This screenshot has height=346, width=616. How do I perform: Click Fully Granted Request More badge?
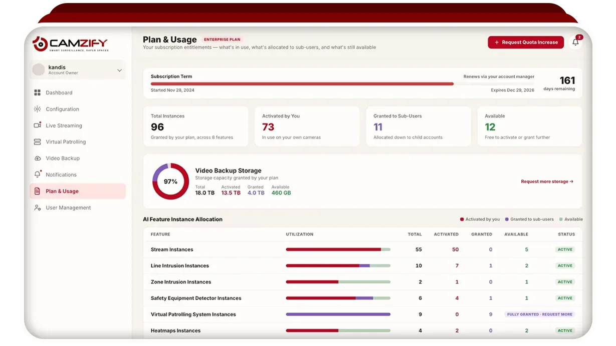pyautogui.click(x=539, y=314)
